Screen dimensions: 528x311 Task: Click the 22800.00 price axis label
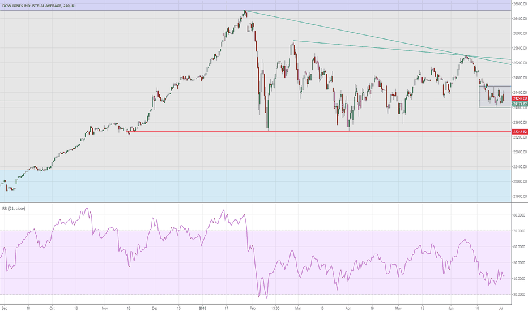pyautogui.click(x=520, y=152)
